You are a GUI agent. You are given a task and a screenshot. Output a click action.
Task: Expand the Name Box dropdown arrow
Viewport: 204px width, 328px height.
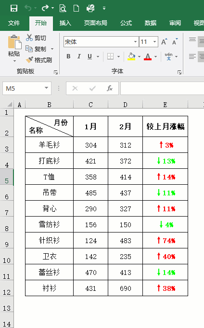(x=47, y=88)
